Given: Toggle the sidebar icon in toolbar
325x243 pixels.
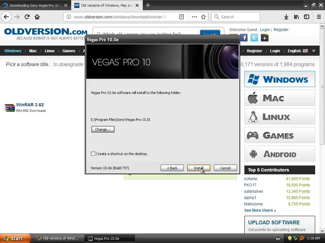Looking at the screenshot, I should (307, 17).
